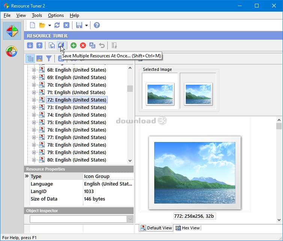Select tree item 73: English (United States)
This screenshot has height=241, width=283.
(x=77, y=108)
